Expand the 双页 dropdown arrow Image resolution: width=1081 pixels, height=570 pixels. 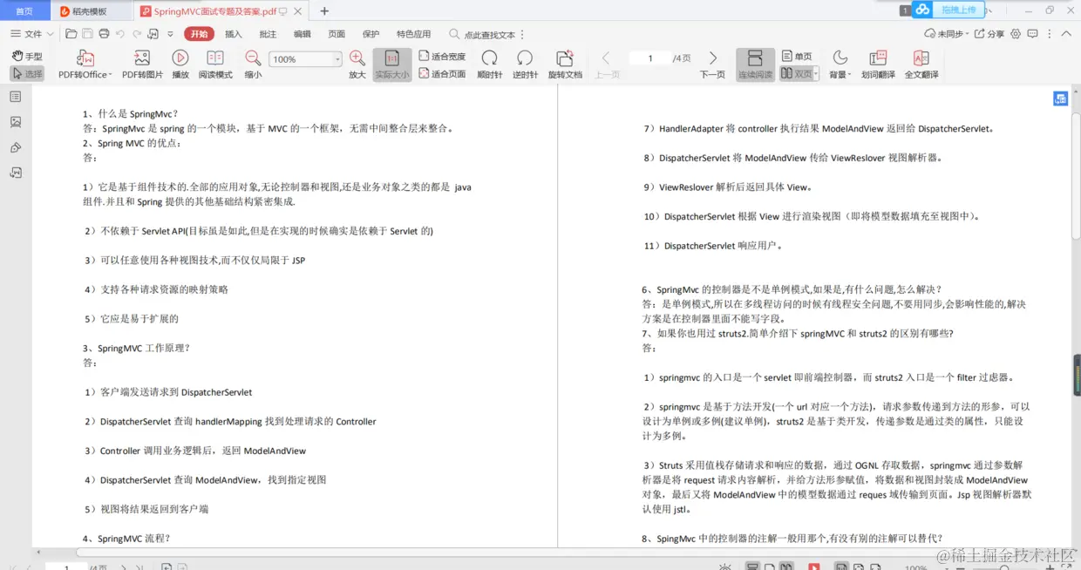click(816, 75)
